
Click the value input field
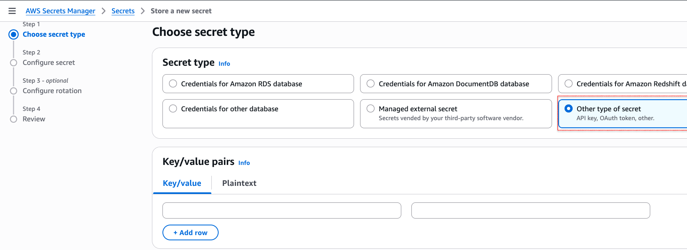(531, 210)
